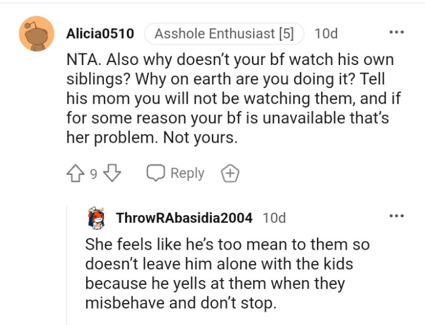Click the 'Asshole Enthusiast [5]' flair

(x=223, y=33)
